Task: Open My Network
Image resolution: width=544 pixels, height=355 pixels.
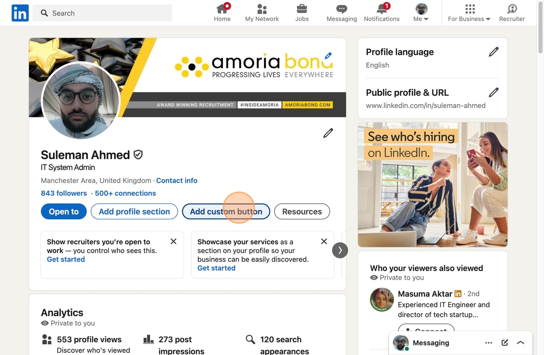Action: [262, 13]
